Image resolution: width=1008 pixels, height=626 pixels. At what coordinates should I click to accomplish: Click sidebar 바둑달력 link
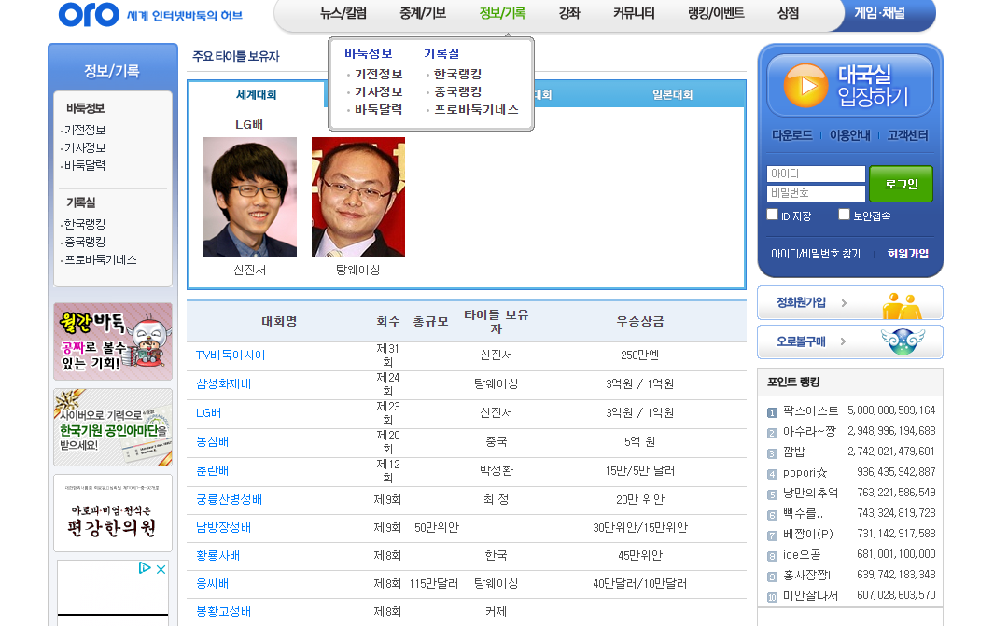coord(84,165)
